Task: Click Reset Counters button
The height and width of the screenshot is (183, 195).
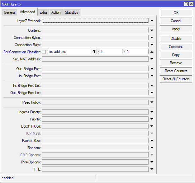Action: (176, 71)
